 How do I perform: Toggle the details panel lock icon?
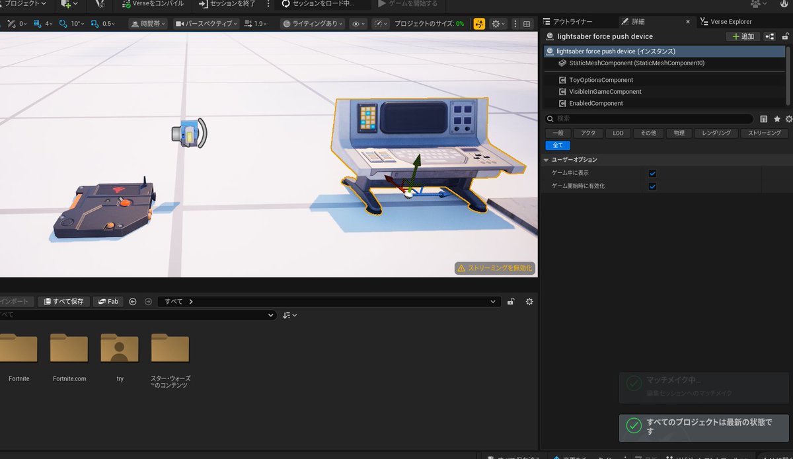[784, 36]
